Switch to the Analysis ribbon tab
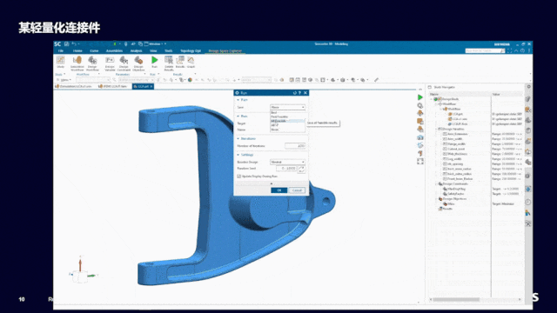The image size is (557, 313). [x=137, y=51]
